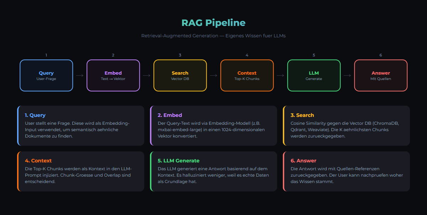The height and width of the screenshot is (215, 427).
Task: Click step number 6 above Answer
Action: (381, 55)
